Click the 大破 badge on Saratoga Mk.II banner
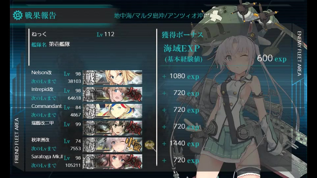Viewport: 317px width, 178px height. tap(133, 162)
